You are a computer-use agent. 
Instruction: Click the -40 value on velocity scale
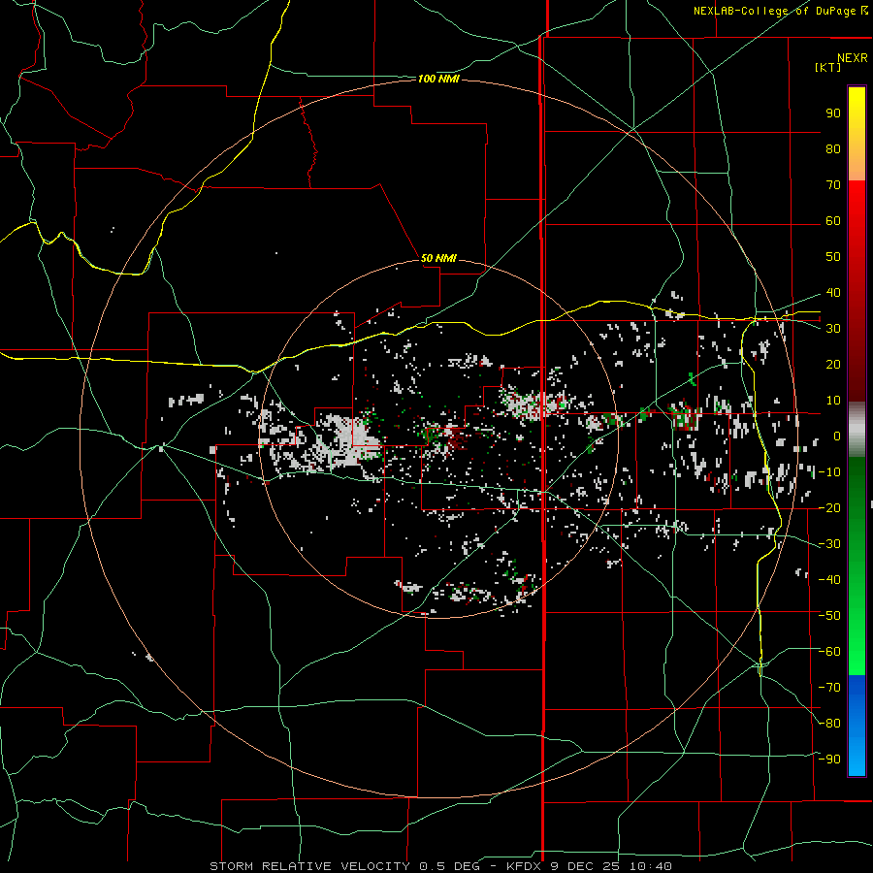pos(829,580)
